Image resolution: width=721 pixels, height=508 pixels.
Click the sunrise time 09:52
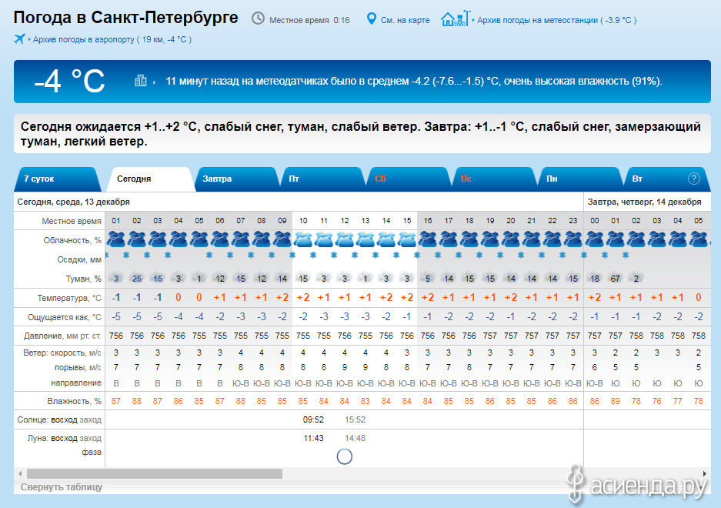click(x=314, y=419)
